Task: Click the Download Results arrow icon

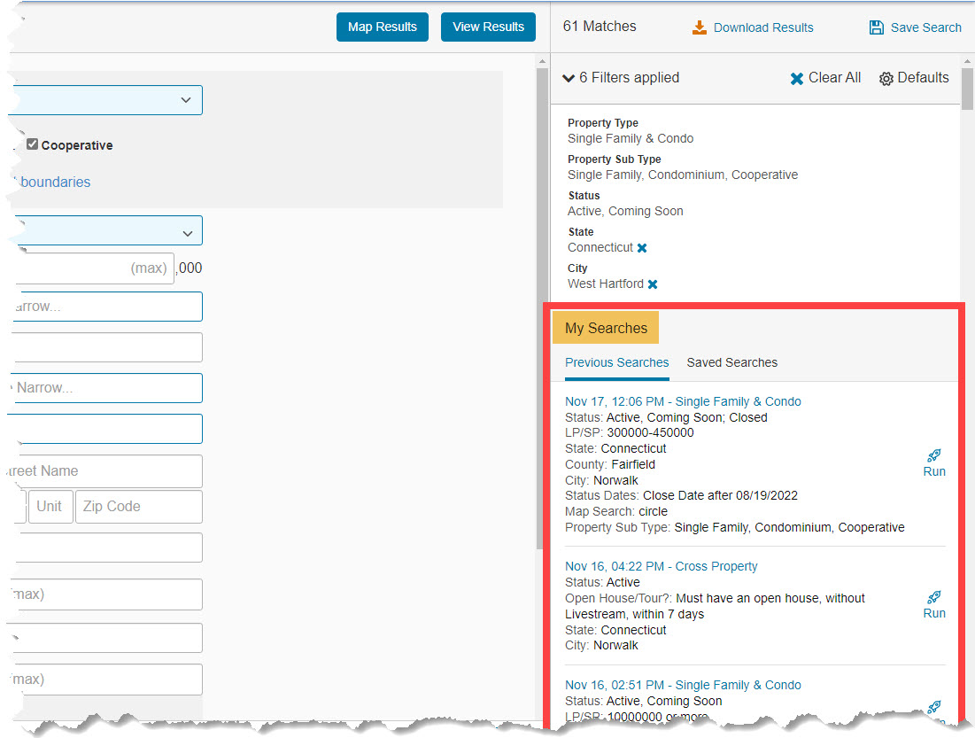Action: (x=700, y=27)
